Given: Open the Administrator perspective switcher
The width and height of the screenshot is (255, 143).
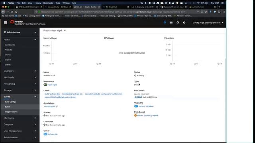Looking at the screenshot, I should click(20, 32).
